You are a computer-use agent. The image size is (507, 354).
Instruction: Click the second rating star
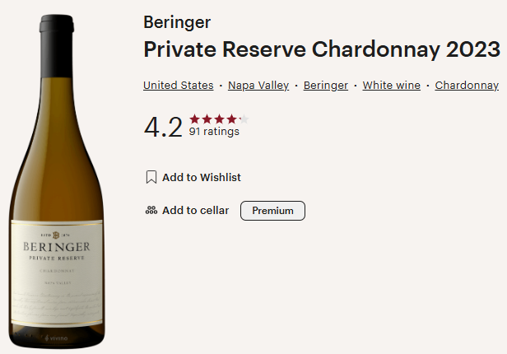pos(207,119)
